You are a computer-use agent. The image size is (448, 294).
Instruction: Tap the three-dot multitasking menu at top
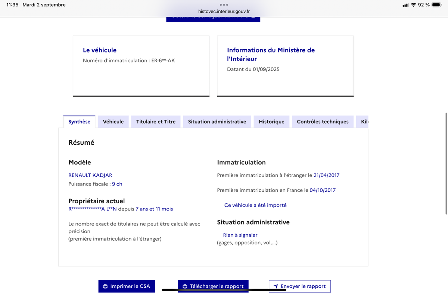[224, 4]
